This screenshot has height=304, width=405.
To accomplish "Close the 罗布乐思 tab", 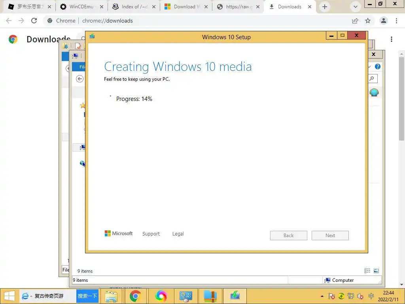I will click(49, 7).
